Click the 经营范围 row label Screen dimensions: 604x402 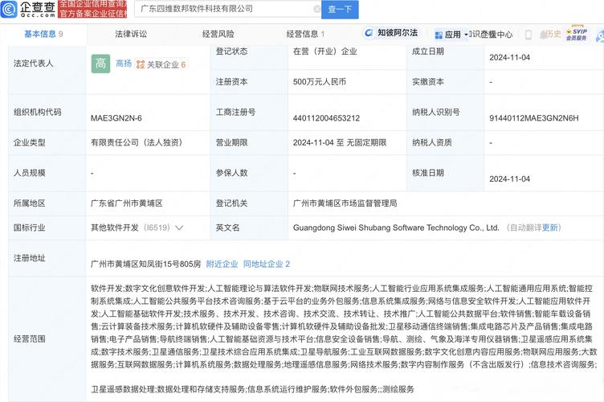coord(30,338)
